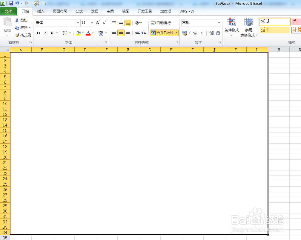Expand the underline style arrow
This screenshot has height=240, width=301.
57,33
